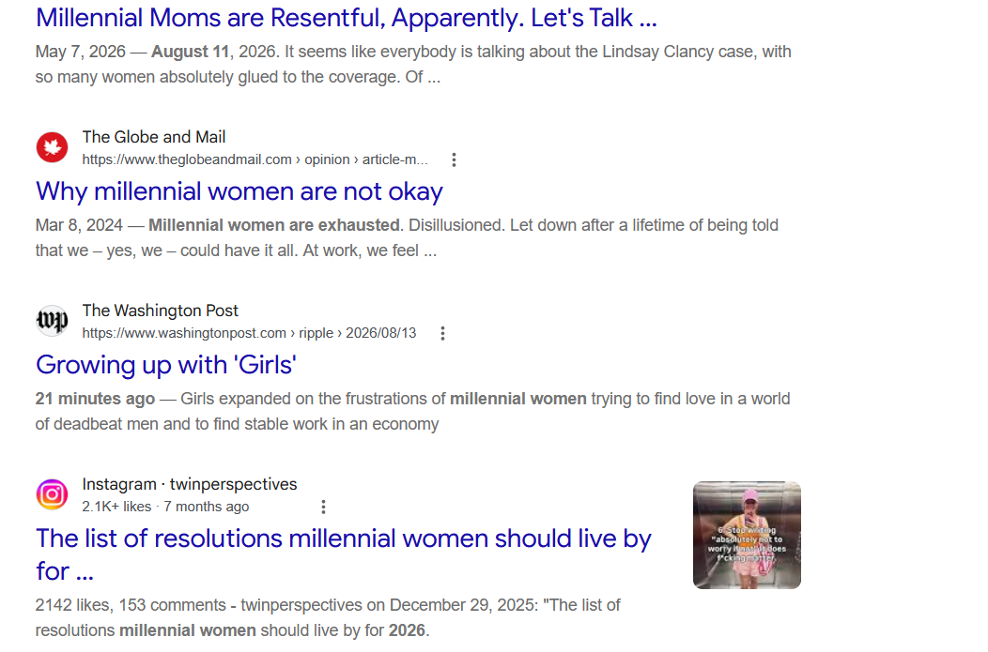Open "Growing up with 'Girls'" article link
This screenshot has width=988, height=652.
click(166, 365)
